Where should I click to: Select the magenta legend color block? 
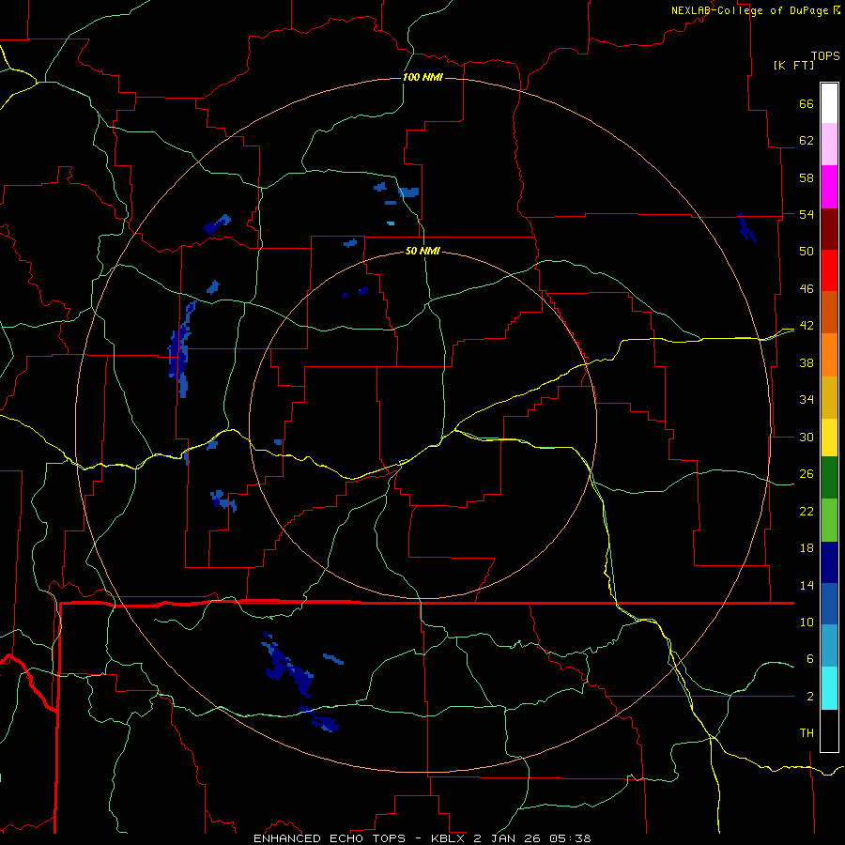click(x=829, y=187)
